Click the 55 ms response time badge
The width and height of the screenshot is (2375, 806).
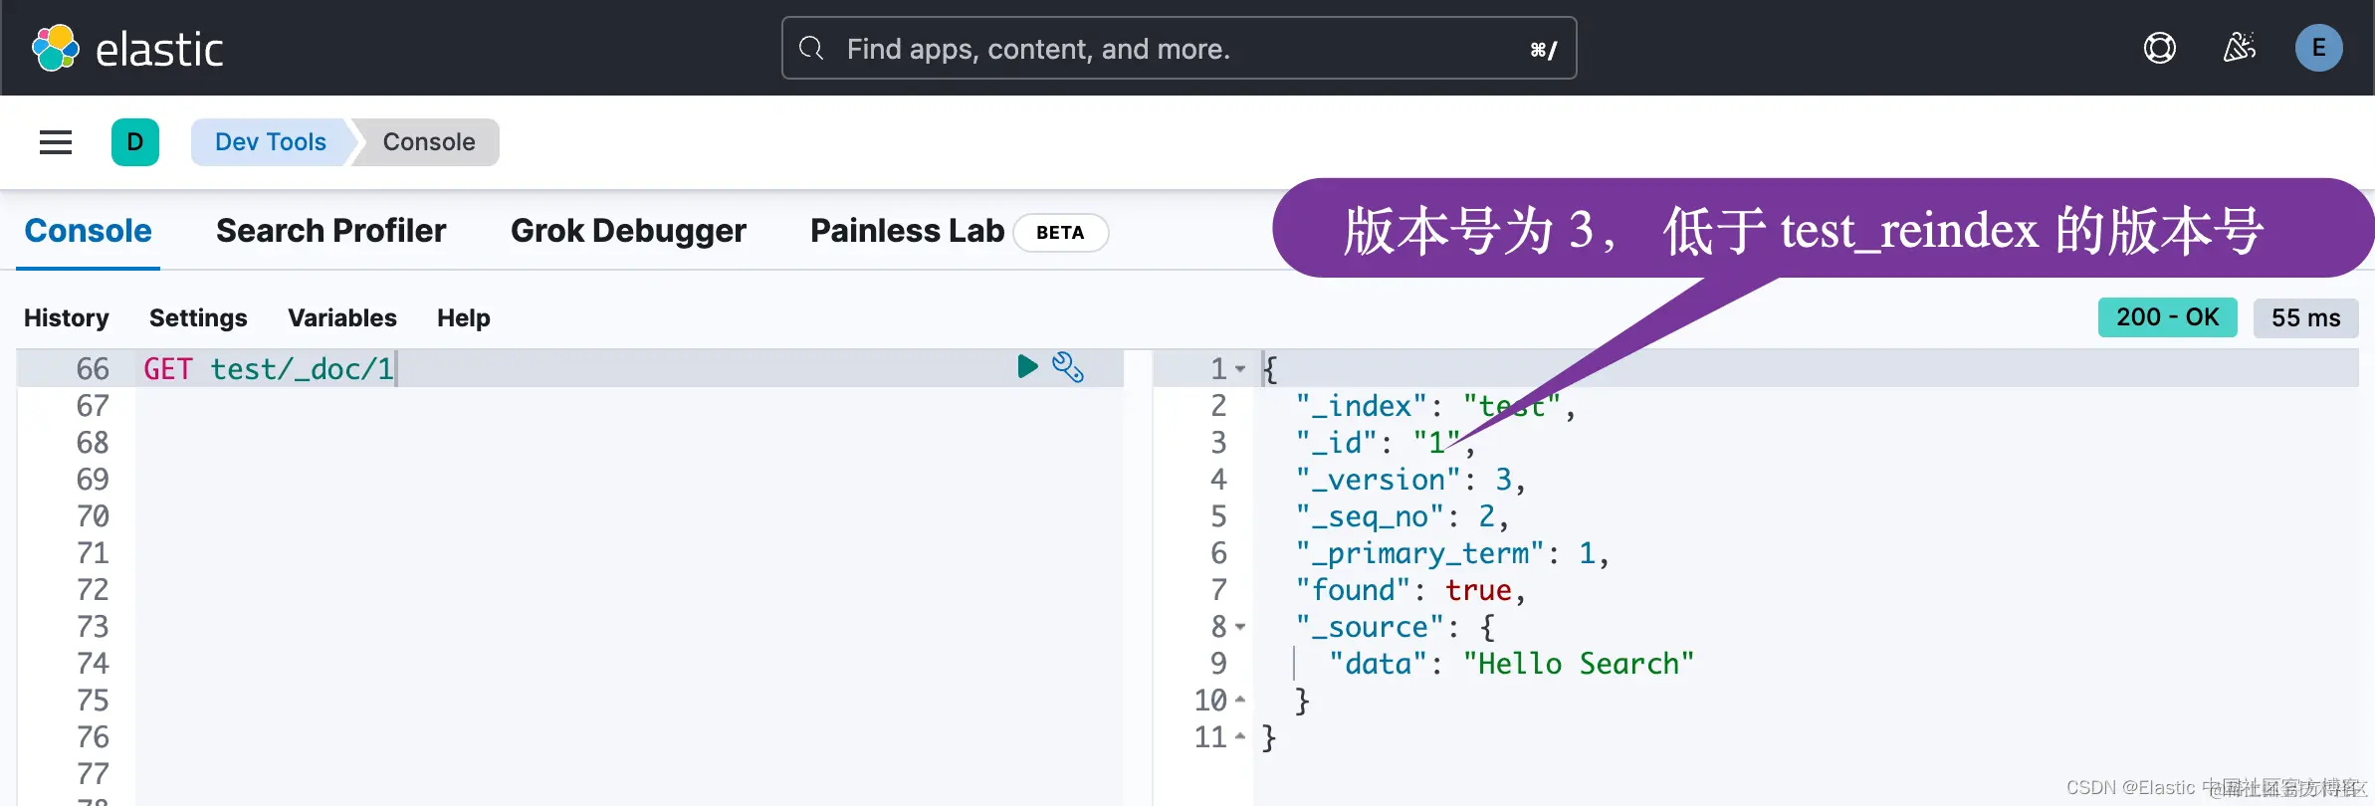tap(2305, 317)
